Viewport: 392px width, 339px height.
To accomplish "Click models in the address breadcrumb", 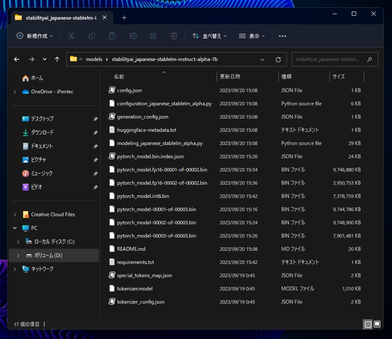I will pos(94,59).
